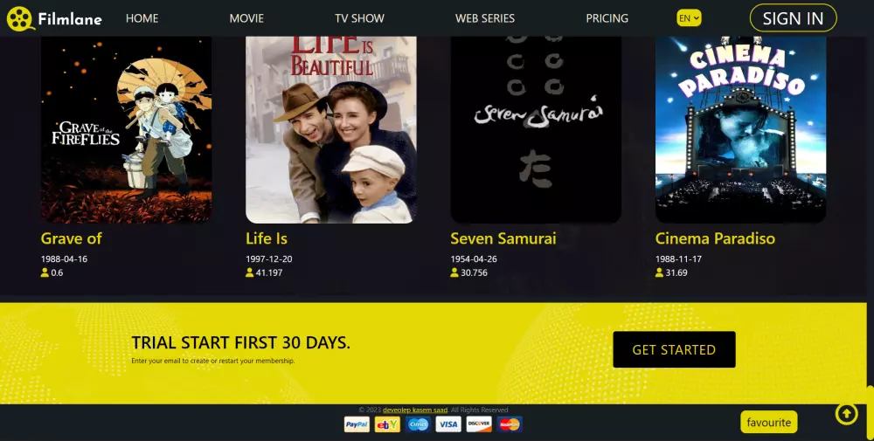This screenshot has height=441, width=874.
Task: Click the Cirrus card icon
Action: [418, 424]
